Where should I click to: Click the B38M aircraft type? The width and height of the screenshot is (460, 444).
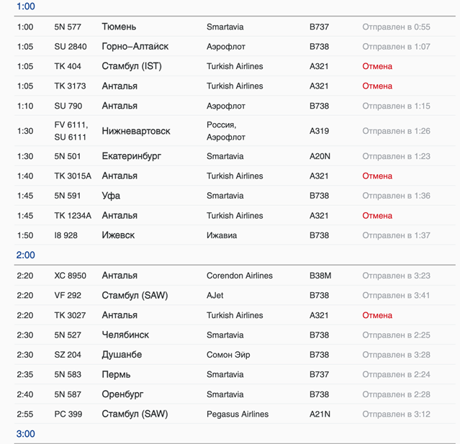[x=322, y=276]
